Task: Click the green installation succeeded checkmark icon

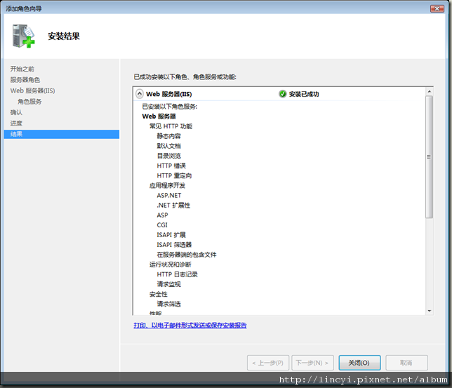Action: pyautogui.click(x=282, y=94)
